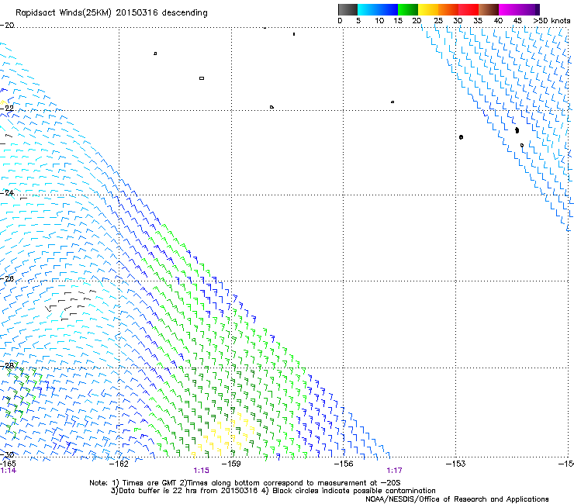Click the red 30-35 knots legend swatch

click(x=469, y=9)
